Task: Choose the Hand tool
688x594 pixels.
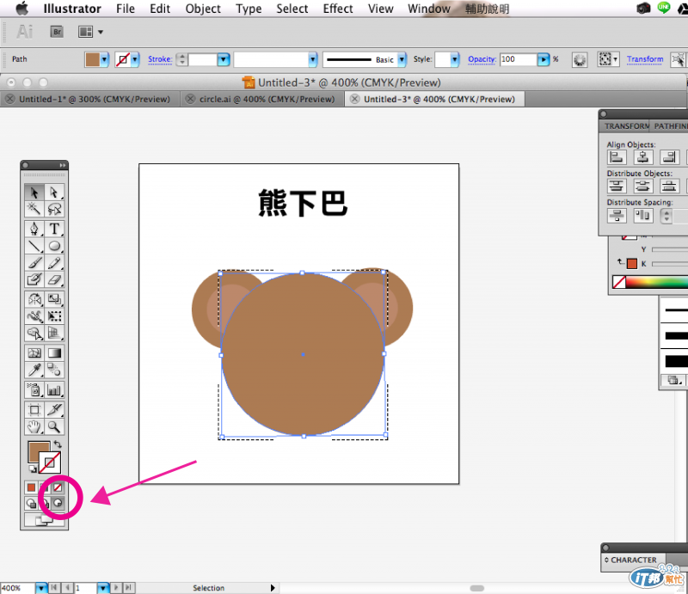Action: click(x=34, y=426)
